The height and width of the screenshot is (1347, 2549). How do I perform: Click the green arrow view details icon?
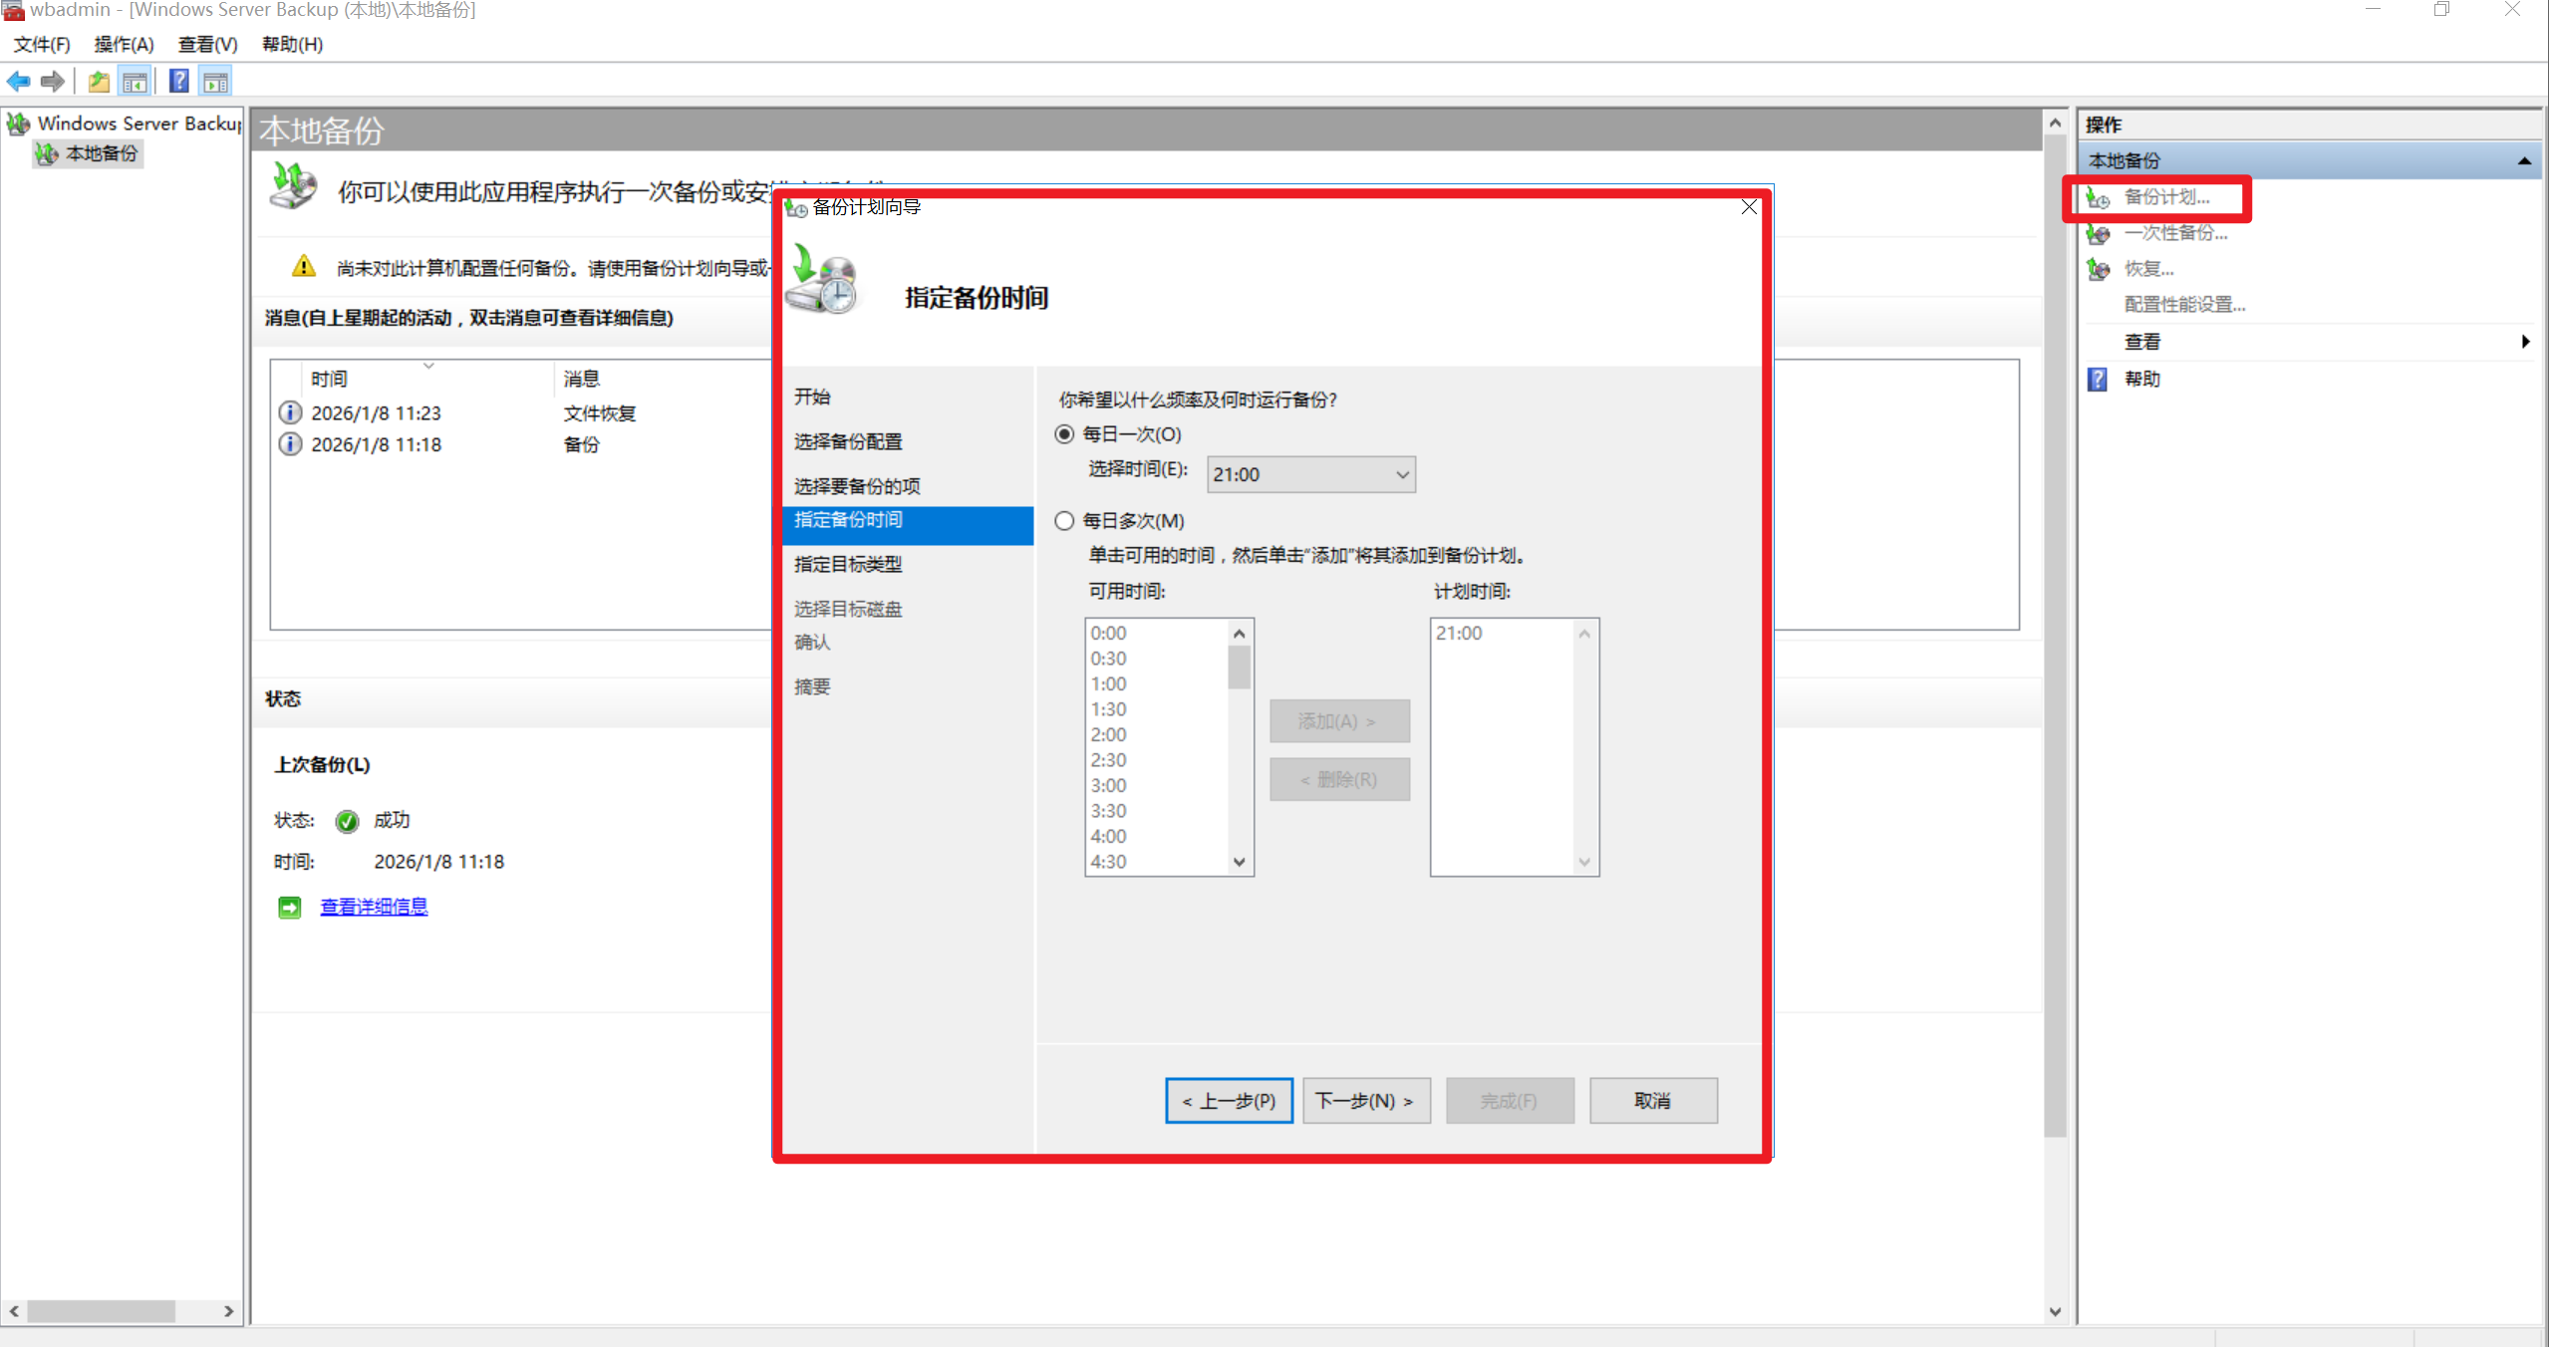(x=289, y=907)
